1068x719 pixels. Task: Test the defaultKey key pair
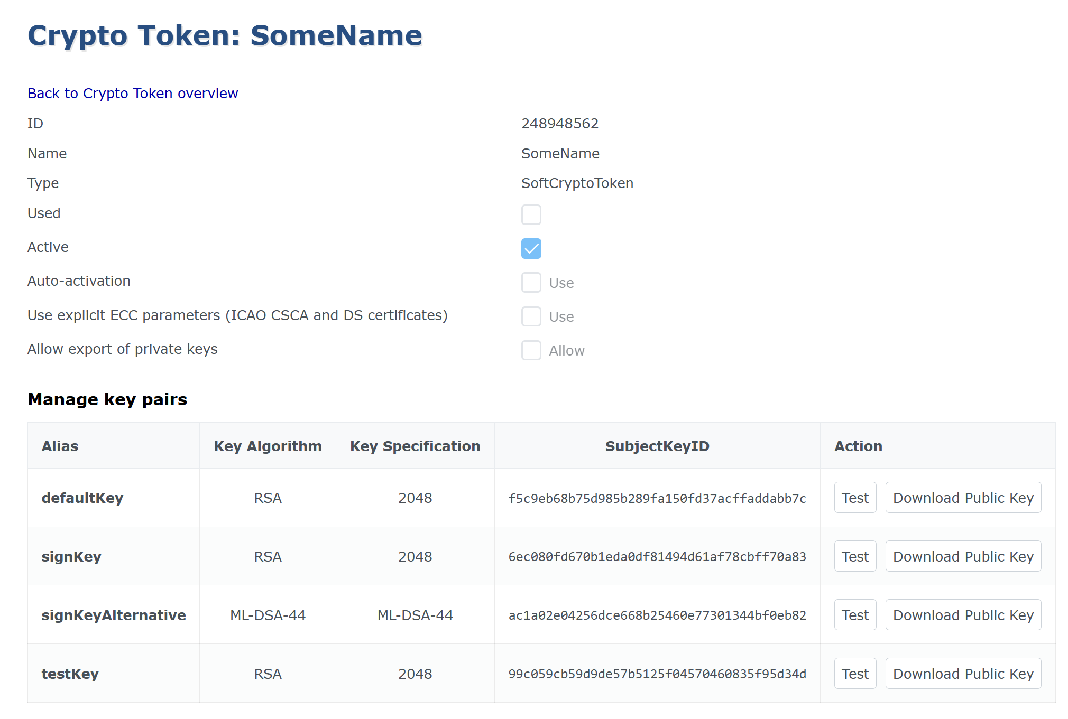(x=854, y=498)
